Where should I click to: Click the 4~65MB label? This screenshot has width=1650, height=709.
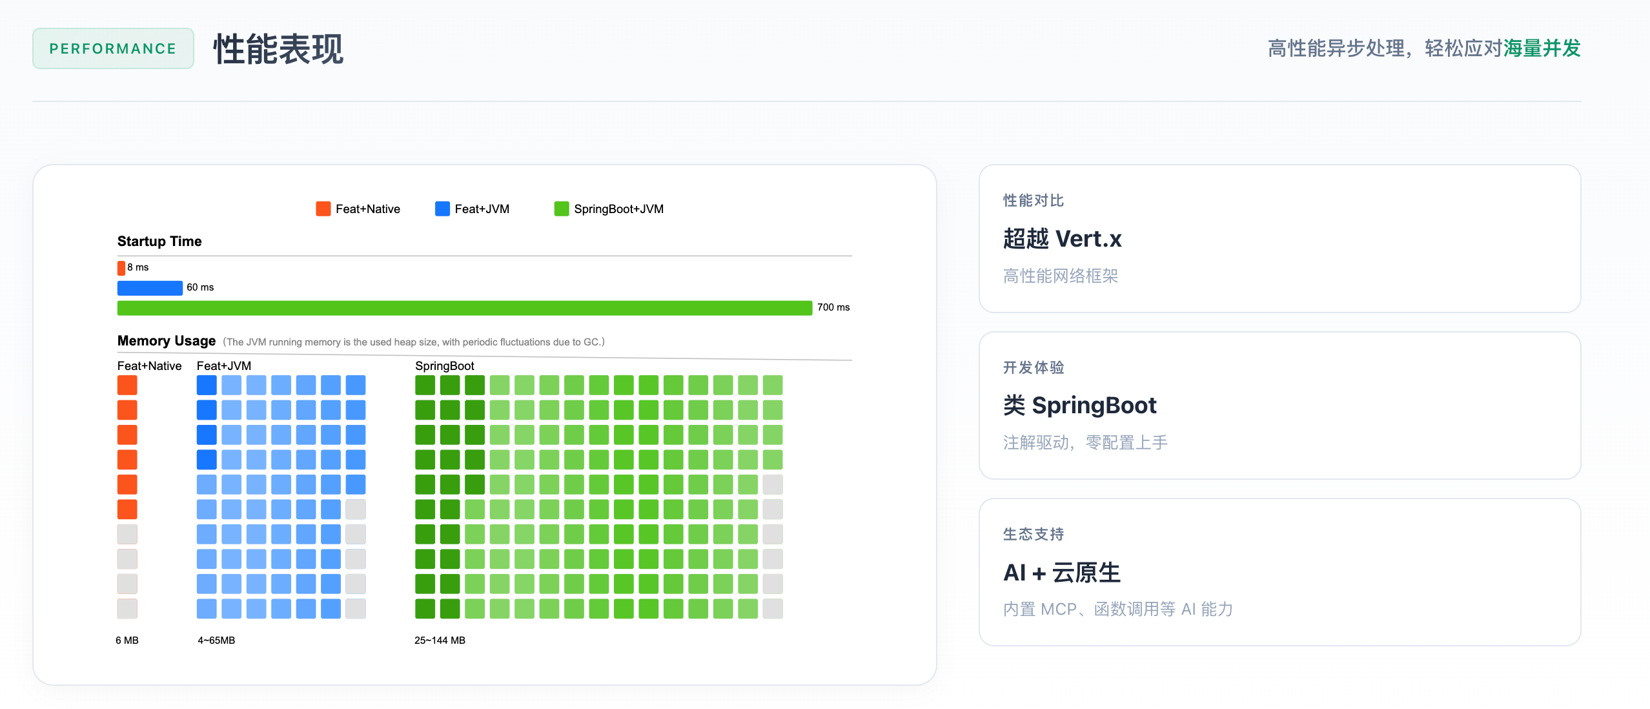216,641
